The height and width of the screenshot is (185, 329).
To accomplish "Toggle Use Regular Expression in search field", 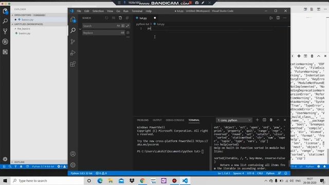I will click(x=127, y=26).
